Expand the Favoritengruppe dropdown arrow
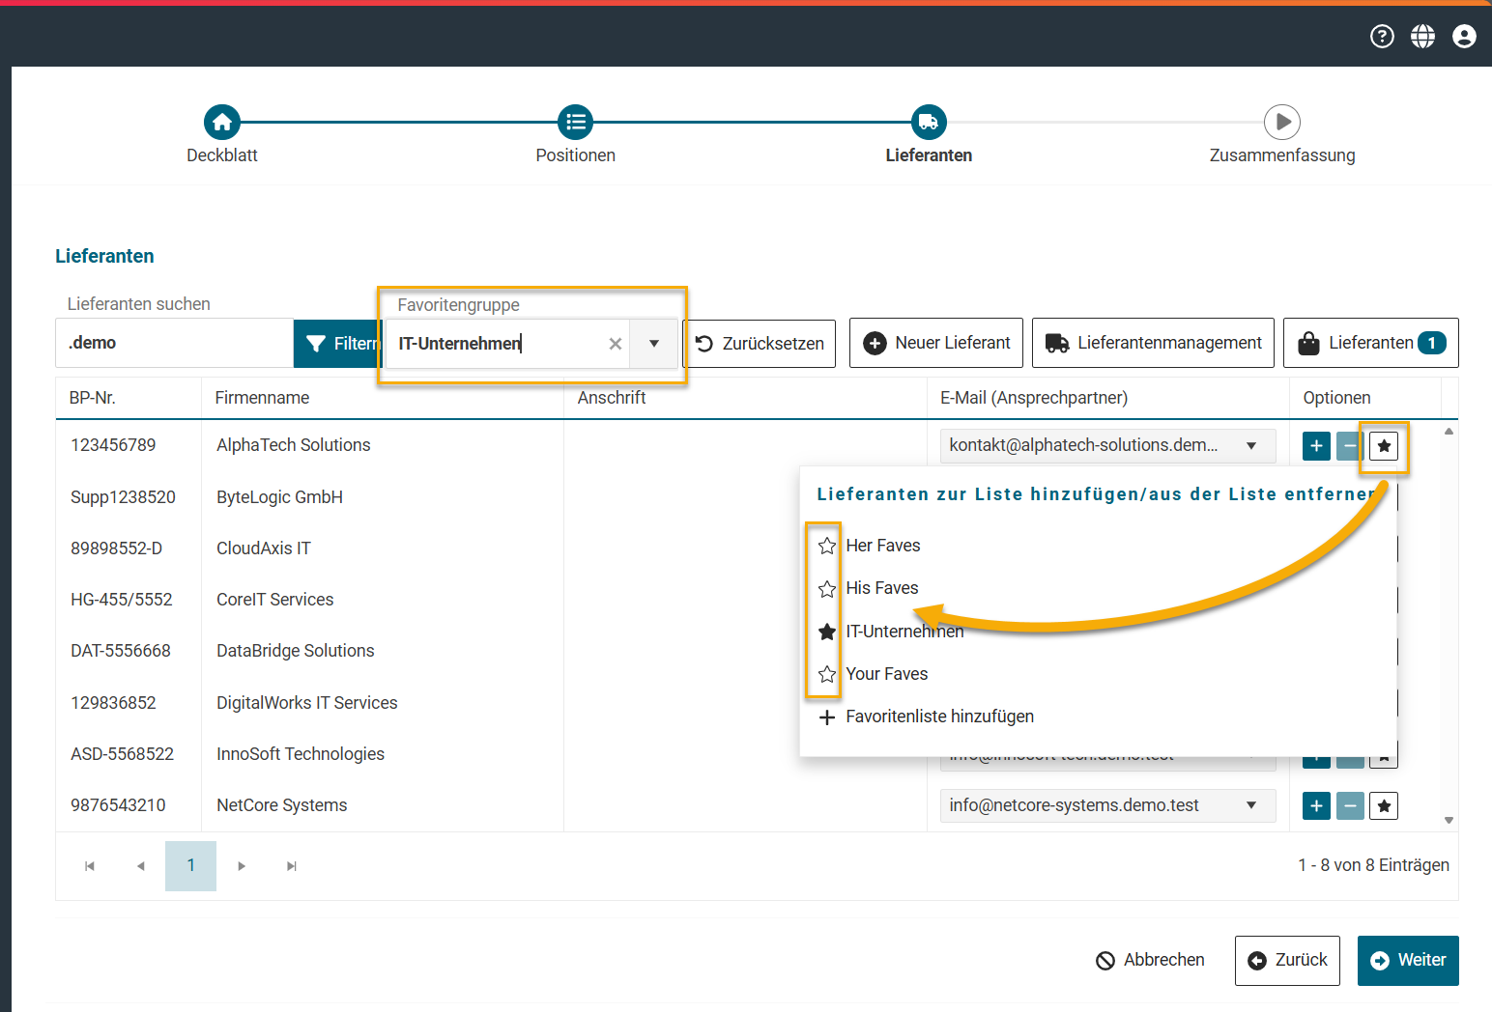Screen dimensions: 1492x1012 pos(654,344)
